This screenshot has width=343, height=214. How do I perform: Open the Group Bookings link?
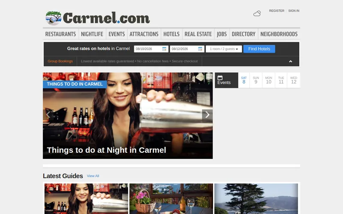pyautogui.click(x=60, y=61)
